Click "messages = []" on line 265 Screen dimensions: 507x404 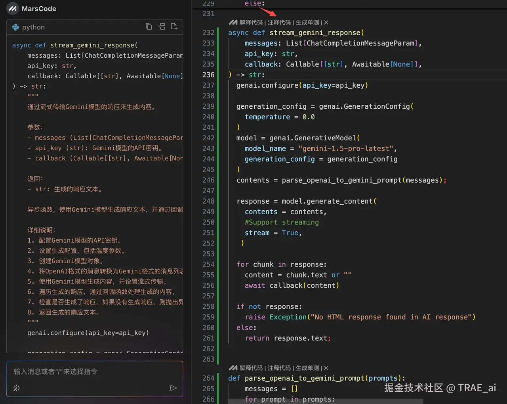tap(271, 389)
